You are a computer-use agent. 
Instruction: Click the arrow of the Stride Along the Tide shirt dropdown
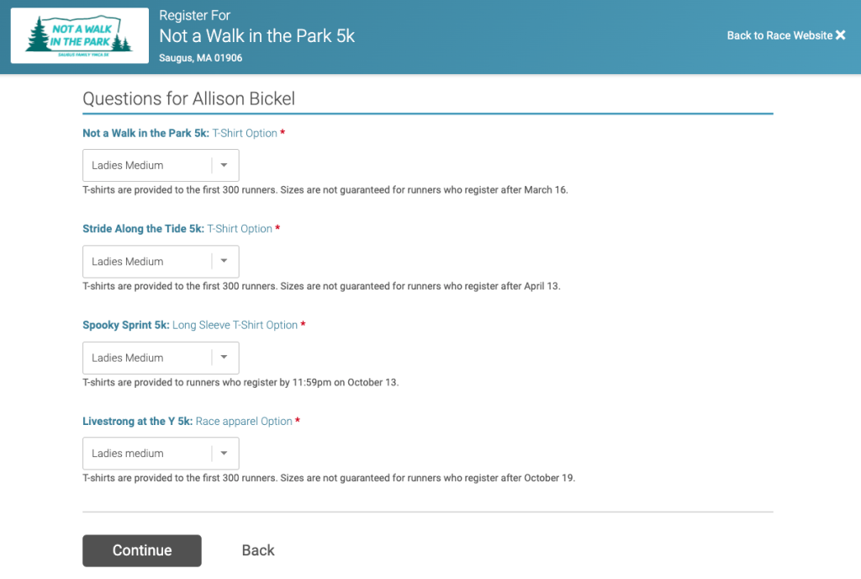click(x=224, y=262)
